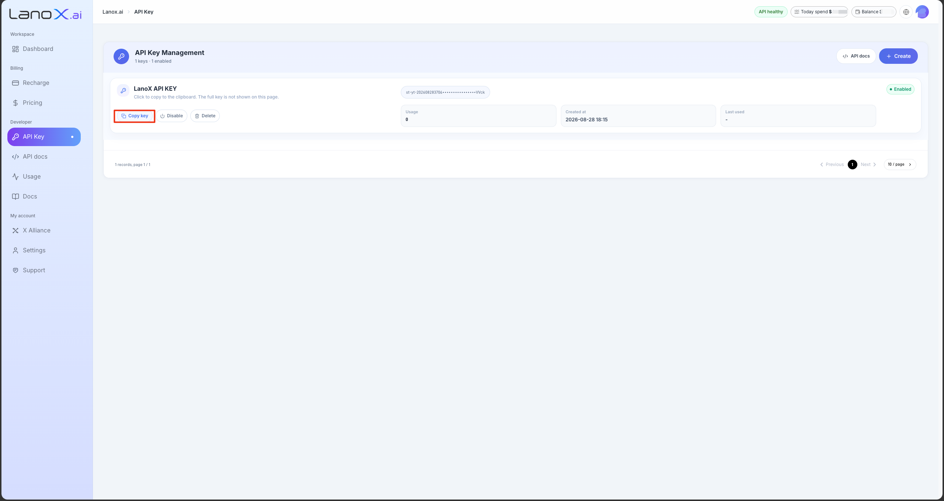Open the API docs header button
944x501 pixels.
point(856,56)
